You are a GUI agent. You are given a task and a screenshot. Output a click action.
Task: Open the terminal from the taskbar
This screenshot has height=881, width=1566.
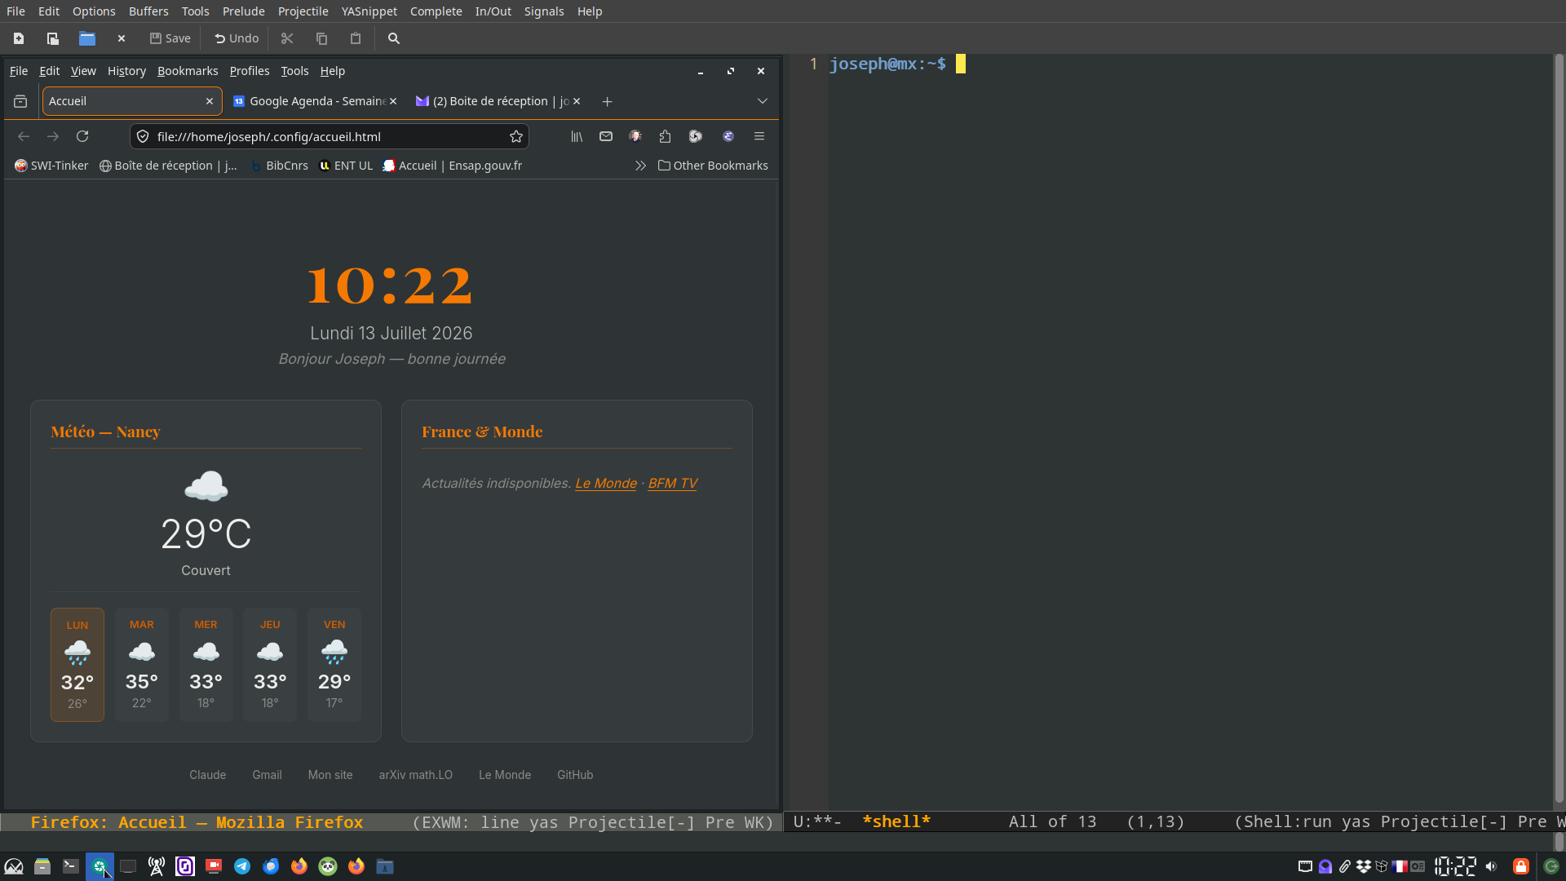point(71,866)
